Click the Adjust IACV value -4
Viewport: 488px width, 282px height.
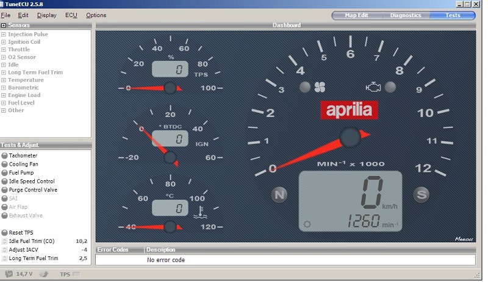(x=84, y=250)
